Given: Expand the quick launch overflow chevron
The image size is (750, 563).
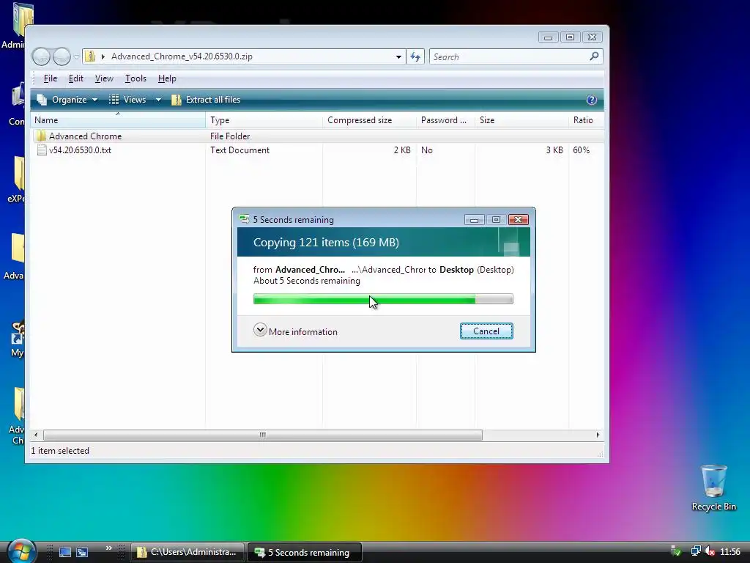Looking at the screenshot, I should tap(109, 548).
